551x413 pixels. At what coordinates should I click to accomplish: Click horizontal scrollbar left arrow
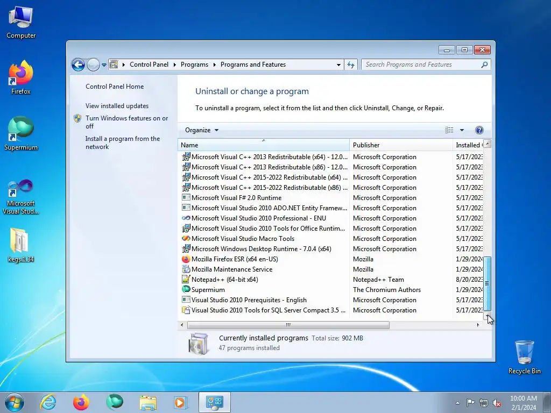point(182,325)
